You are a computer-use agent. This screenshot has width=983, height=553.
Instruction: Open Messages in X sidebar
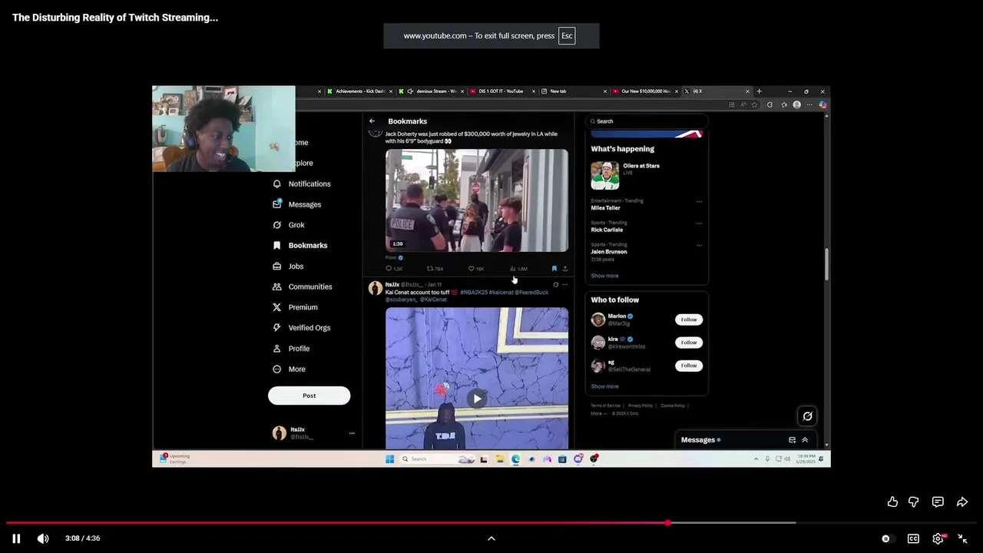point(297,204)
